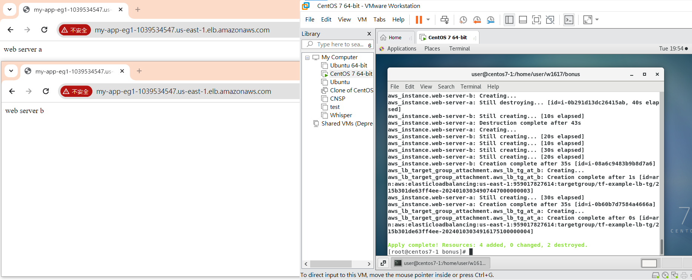Click the orange Suspend VM pause icon
692x280 pixels.
pos(419,20)
